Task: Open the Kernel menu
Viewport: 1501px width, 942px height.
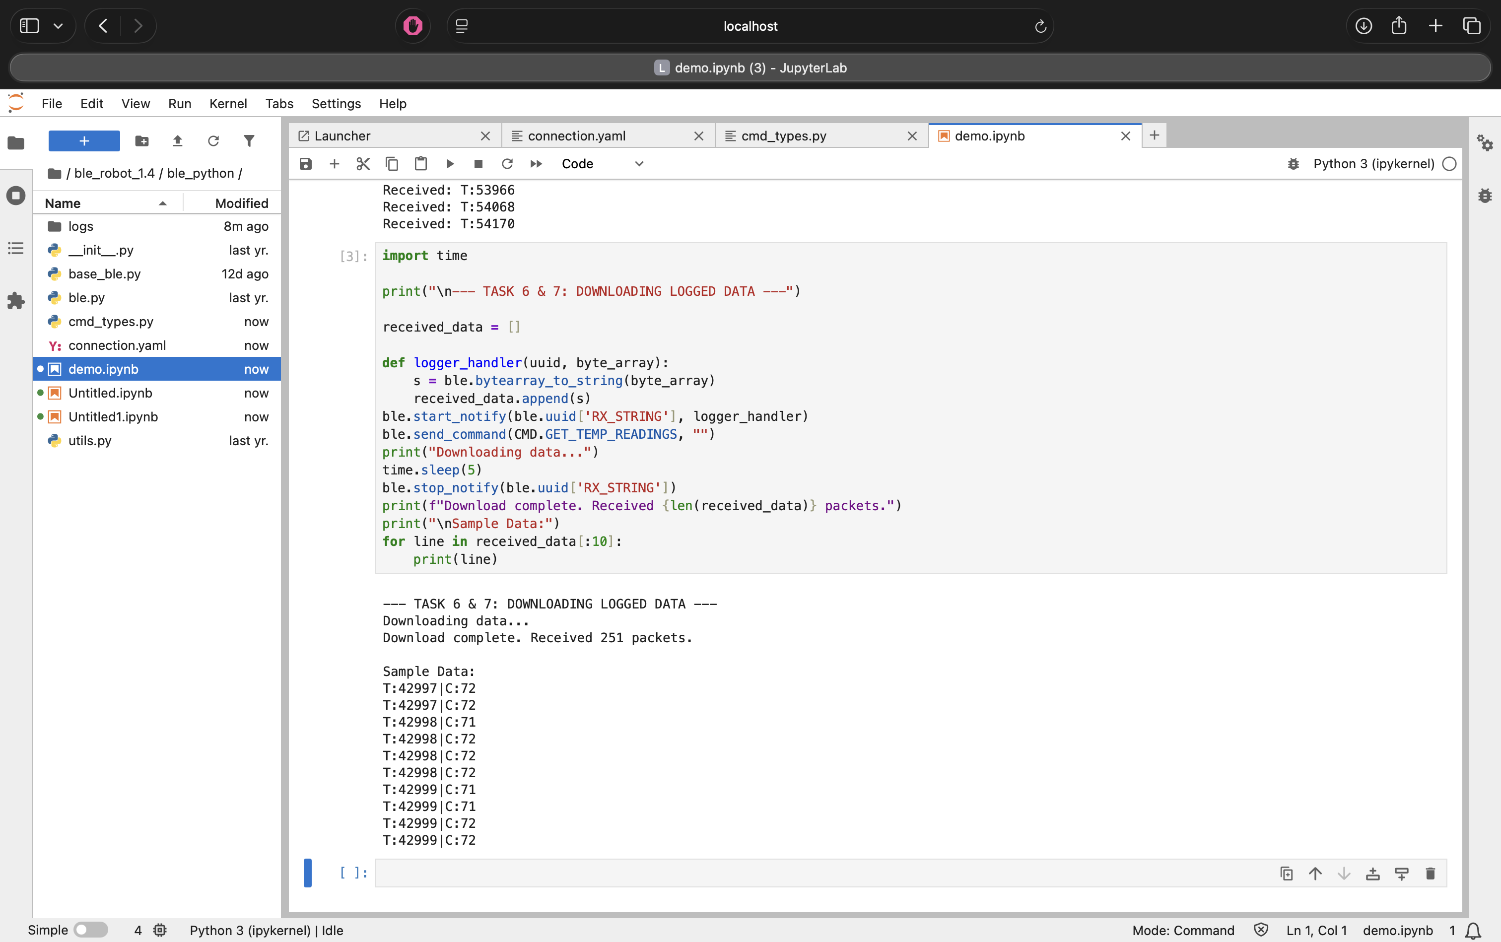Action: pyautogui.click(x=228, y=103)
